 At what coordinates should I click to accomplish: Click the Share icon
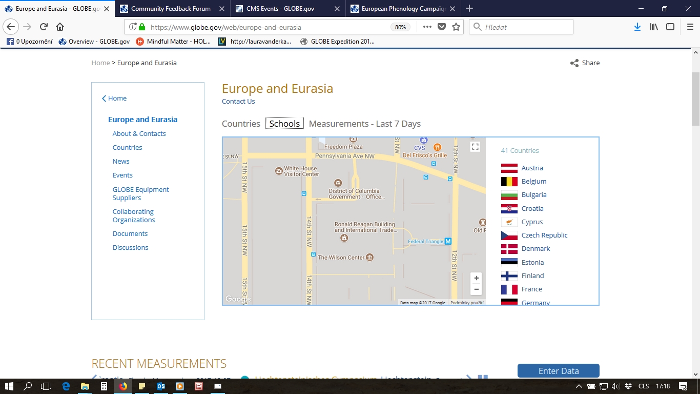coord(574,63)
